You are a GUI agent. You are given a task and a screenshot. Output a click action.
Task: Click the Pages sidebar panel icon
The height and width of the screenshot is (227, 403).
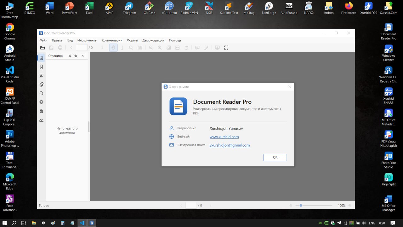[x=41, y=58]
